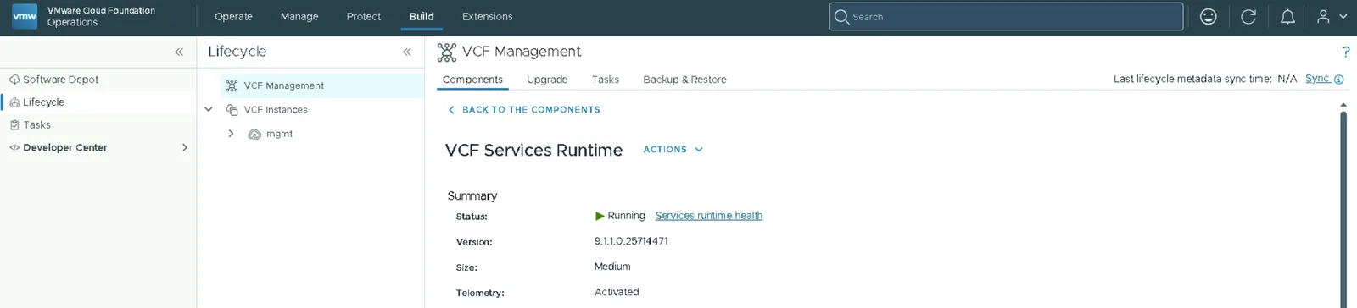Switch to the Tasks tab
The image size is (1357, 308).
[x=606, y=80]
